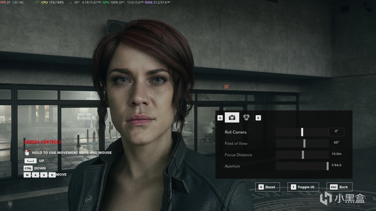This screenshot has height=211, width=376.
Task: Click the Q previous-tab key icon
Action: pos(220,118)
